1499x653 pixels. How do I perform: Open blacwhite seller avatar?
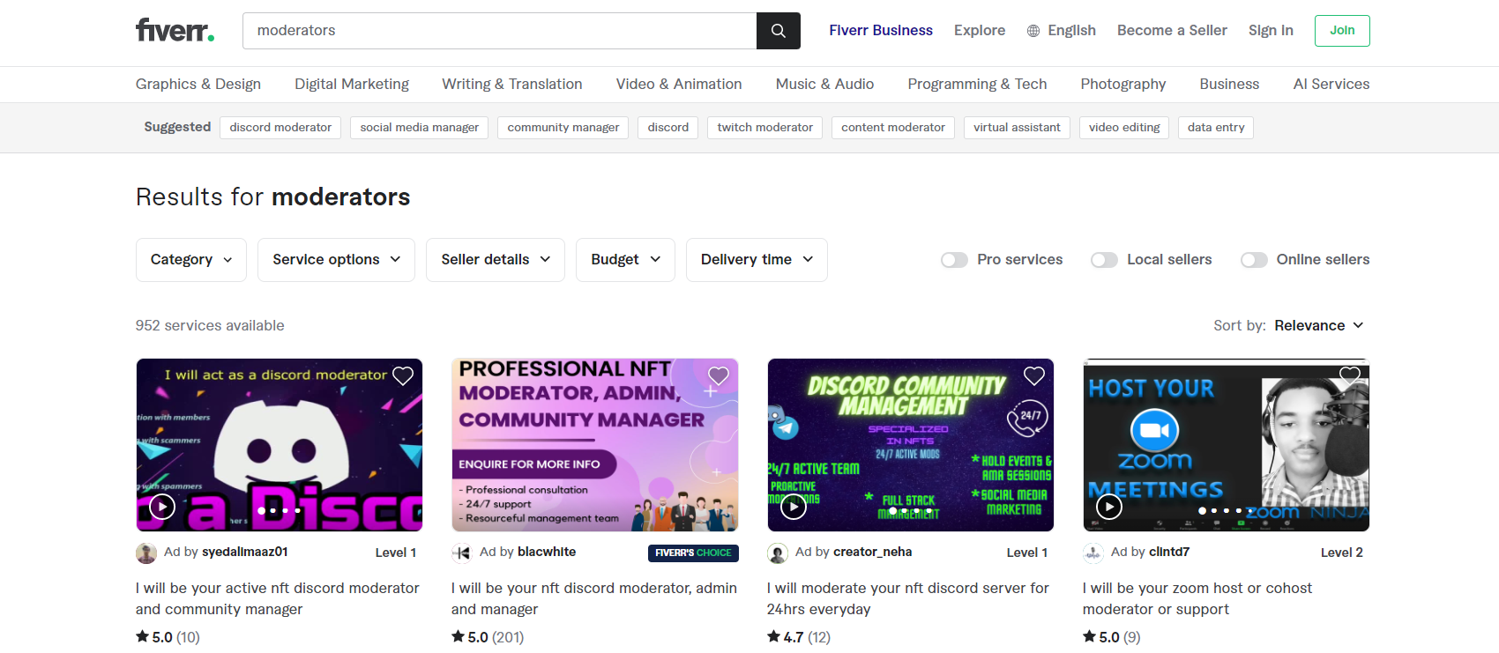(x=462, y=553)
